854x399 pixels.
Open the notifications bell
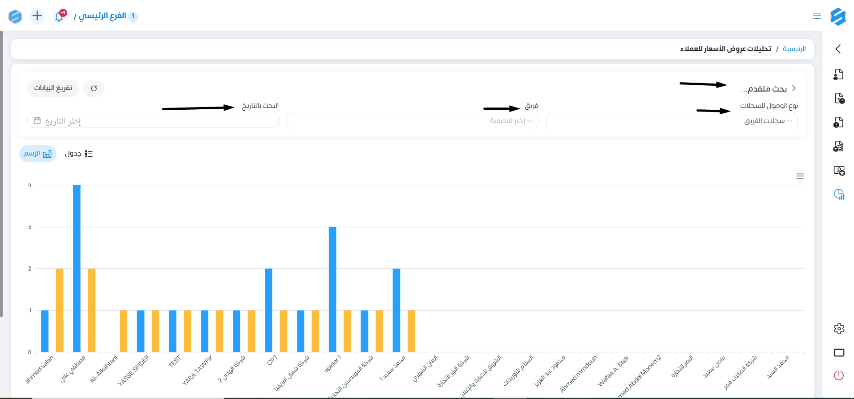pos(59,16)
